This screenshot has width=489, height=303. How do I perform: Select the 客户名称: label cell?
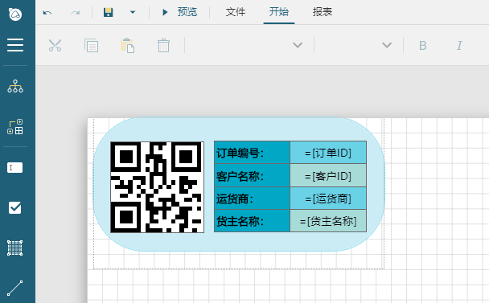click(252, 175)
